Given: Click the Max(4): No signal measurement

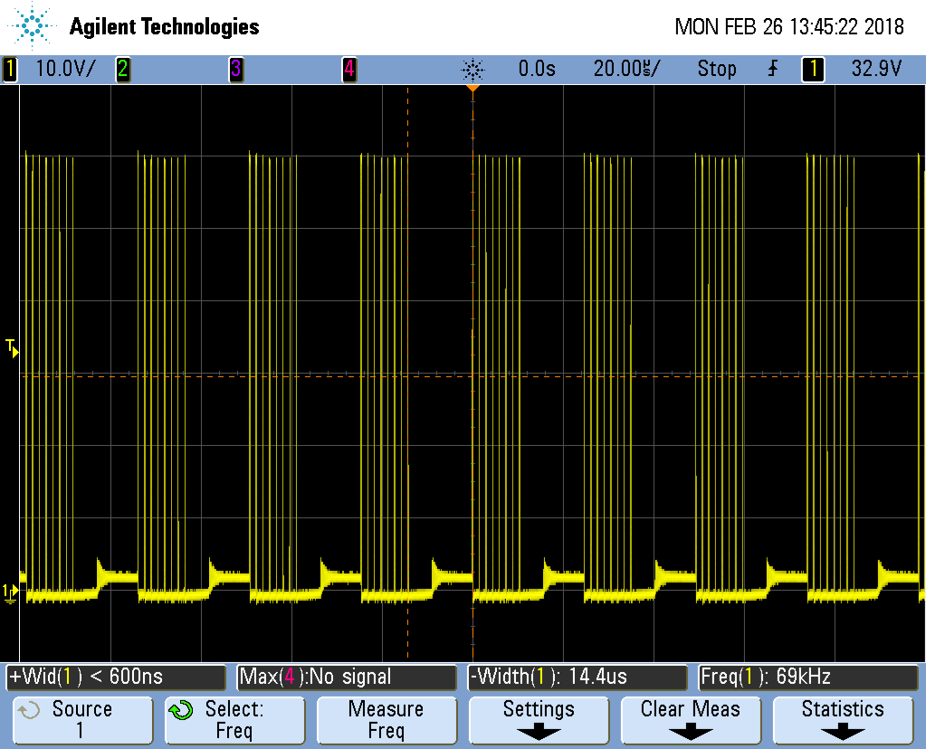Looking at the screenshot, I should [348, 677].
